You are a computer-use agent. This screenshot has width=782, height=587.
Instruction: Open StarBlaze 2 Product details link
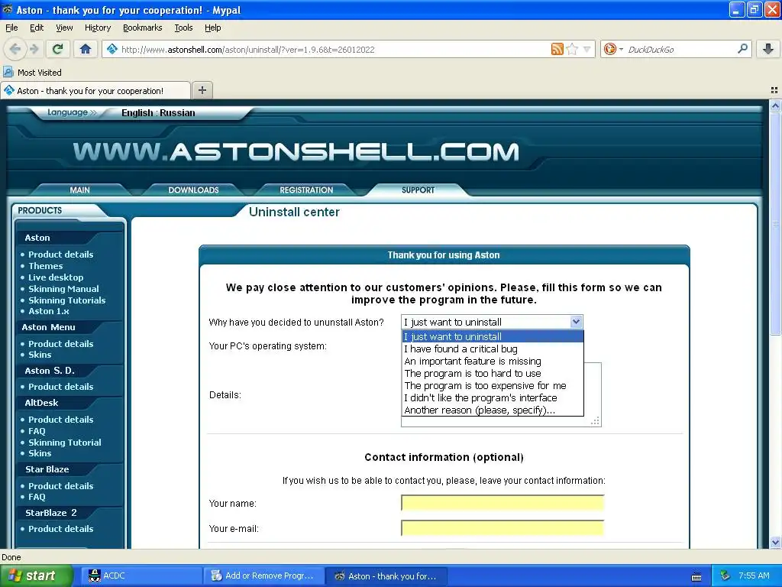pyautogui.click(x=61, y=529)
